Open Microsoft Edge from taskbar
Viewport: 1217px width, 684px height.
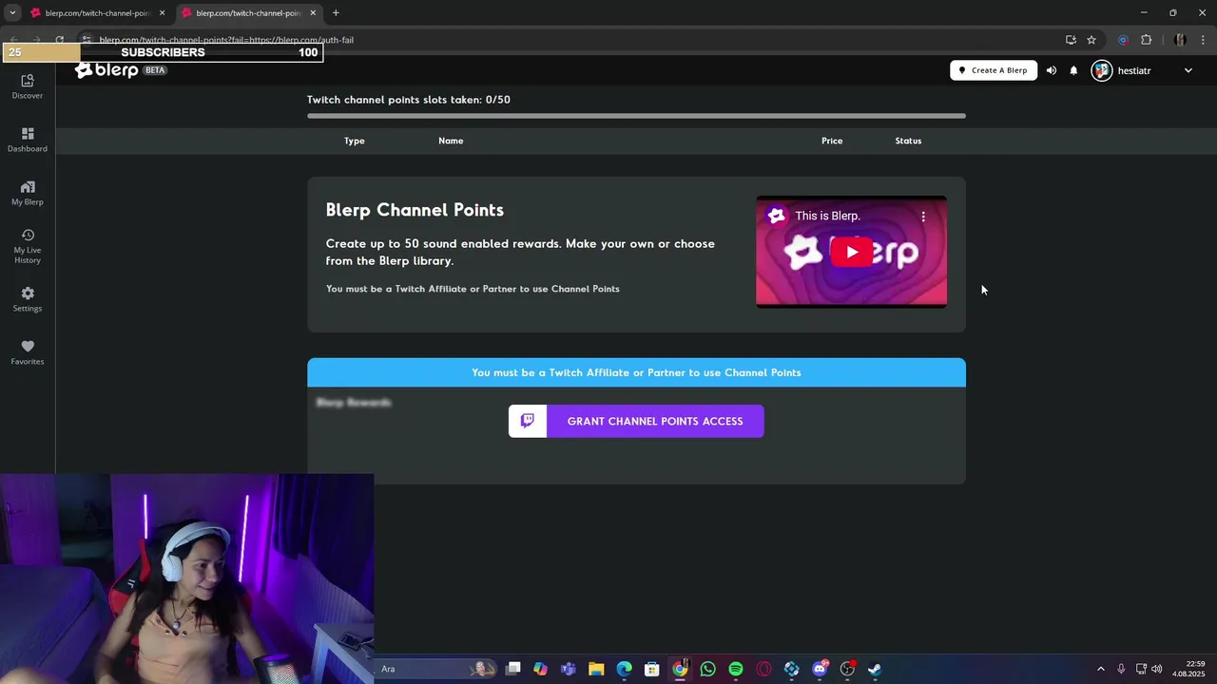click(x=624, y=669)
